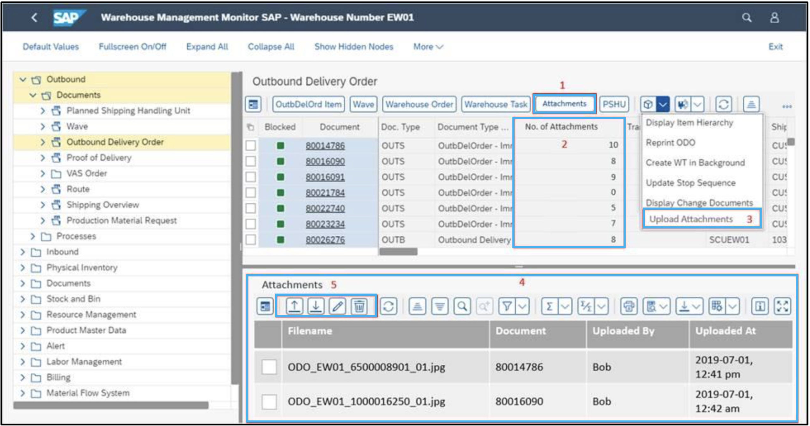This screenshot has width=810, height=426.
Task: Click the Outbound Delivery Order layout details icon
Action: [253, 104]
